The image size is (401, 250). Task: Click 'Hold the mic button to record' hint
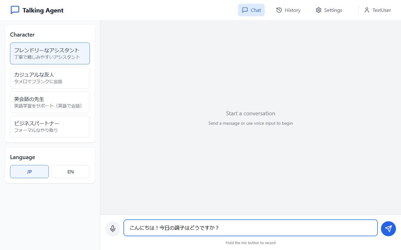click(x=251, y=243)
